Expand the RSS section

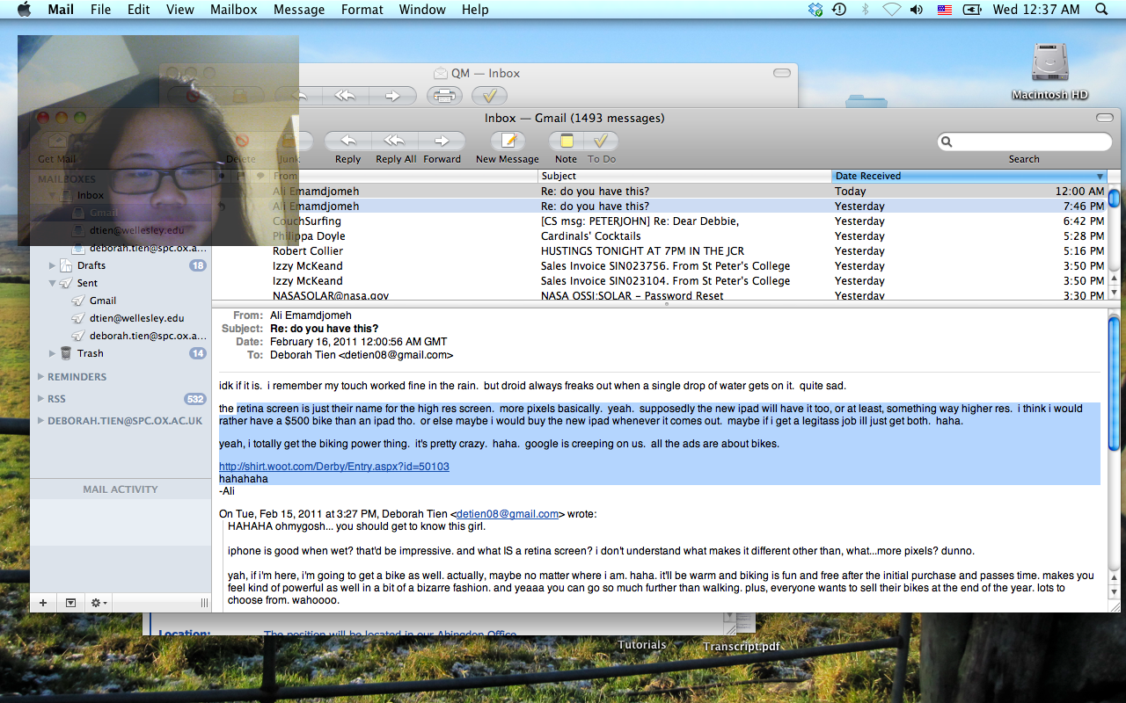pos(40,399)
